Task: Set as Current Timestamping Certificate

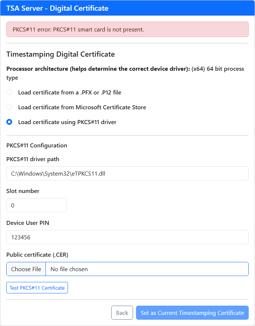Action: [x=192, y=313]
